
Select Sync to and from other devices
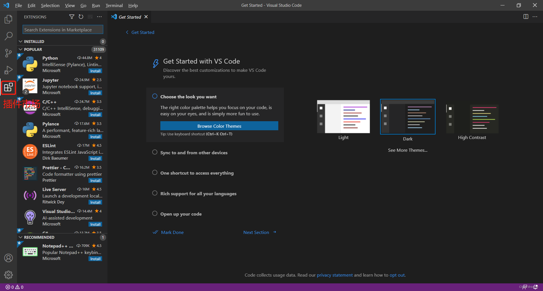click(194, 153)
